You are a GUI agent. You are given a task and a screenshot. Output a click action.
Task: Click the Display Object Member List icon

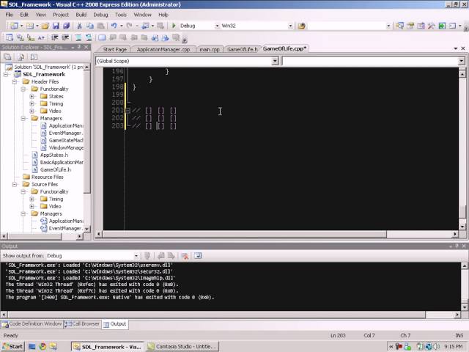(x=10, y=37)
